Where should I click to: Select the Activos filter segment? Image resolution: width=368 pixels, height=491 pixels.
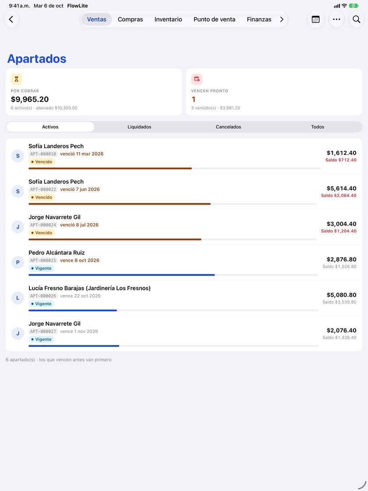point(50,127)
